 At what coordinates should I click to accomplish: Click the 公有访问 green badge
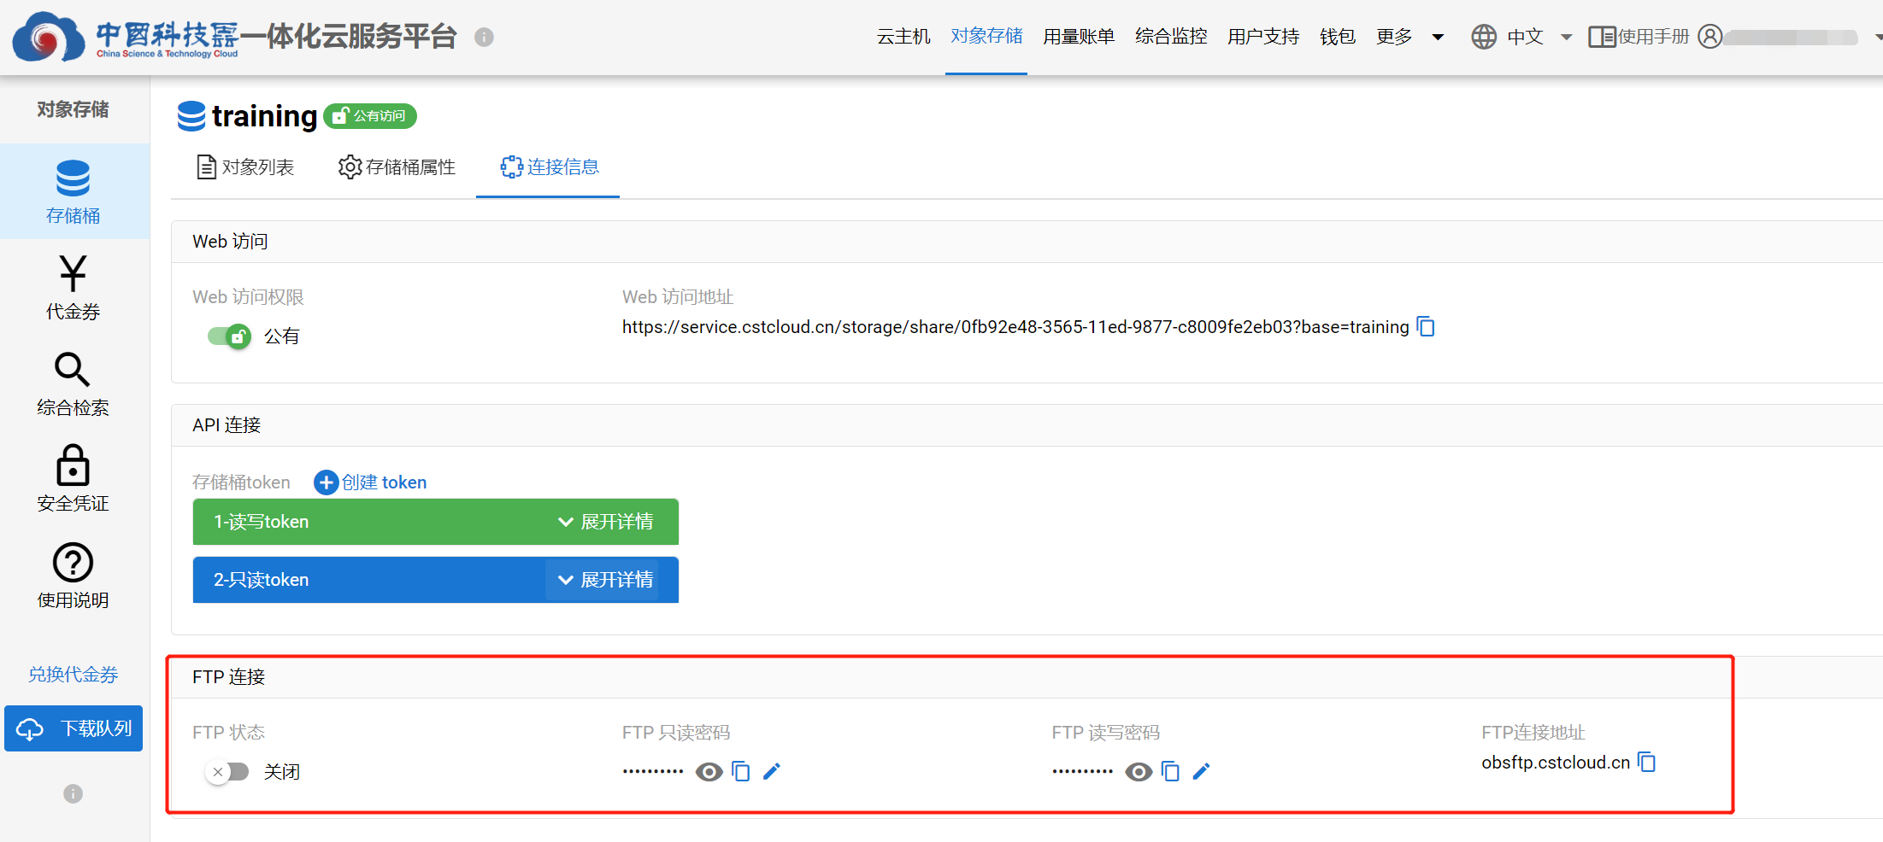tap(370, 116)
